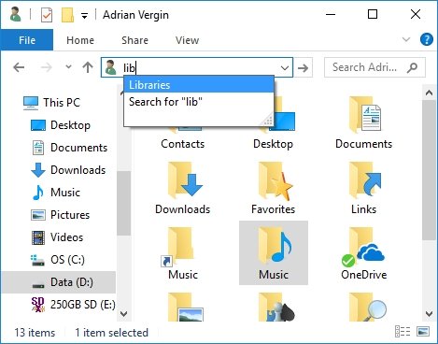Viewport: 438px width, 344px height.
Task: Click the Properties quick access icon
Action: coord(47,15)
